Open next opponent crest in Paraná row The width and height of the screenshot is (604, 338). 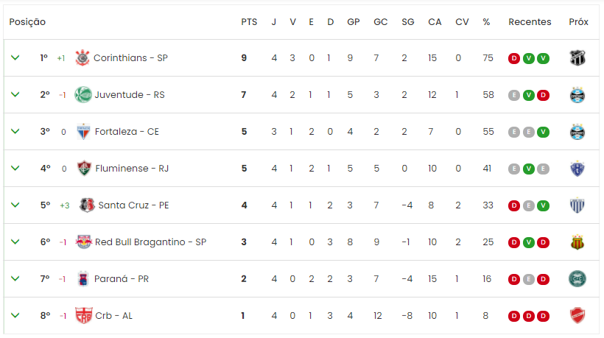coord(577,278)
